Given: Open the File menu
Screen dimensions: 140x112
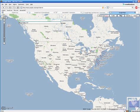Looking at the screenshot, I should tap(3, 4).
